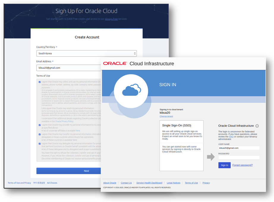Open the Always Free services link
274x202 pixels.
[x=111, y=19]
